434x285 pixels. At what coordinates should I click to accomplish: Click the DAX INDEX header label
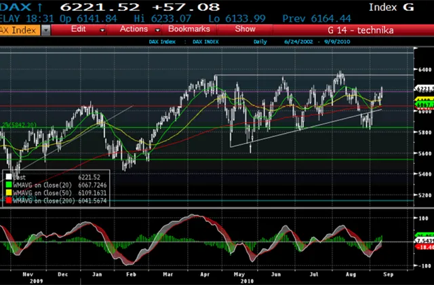[205, 42]
